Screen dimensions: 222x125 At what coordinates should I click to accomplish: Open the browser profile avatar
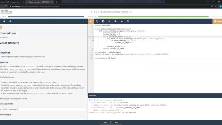click(x=221, y=6)
